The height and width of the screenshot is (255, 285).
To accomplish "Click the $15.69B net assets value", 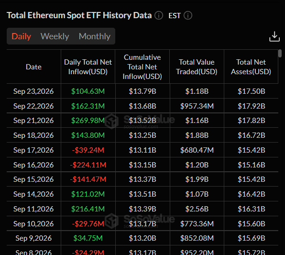I will [x=252, y=238].
